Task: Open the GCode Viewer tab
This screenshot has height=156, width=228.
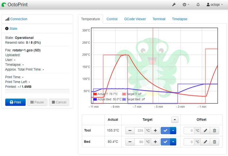Action: 135,19
